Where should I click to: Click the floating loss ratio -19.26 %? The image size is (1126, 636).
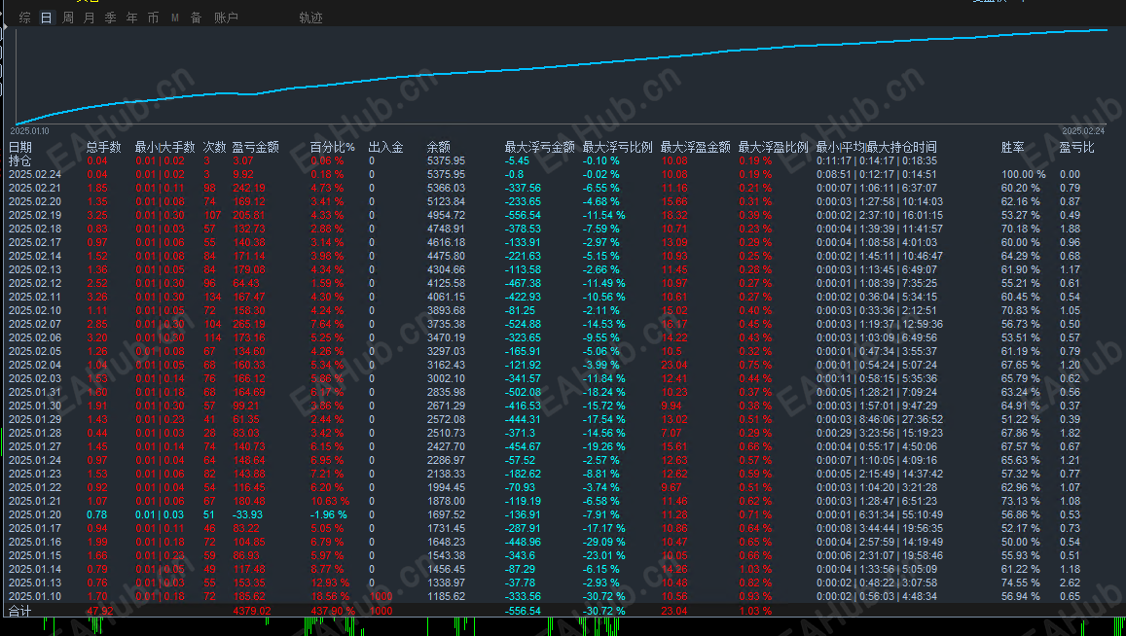pos(604,446)
